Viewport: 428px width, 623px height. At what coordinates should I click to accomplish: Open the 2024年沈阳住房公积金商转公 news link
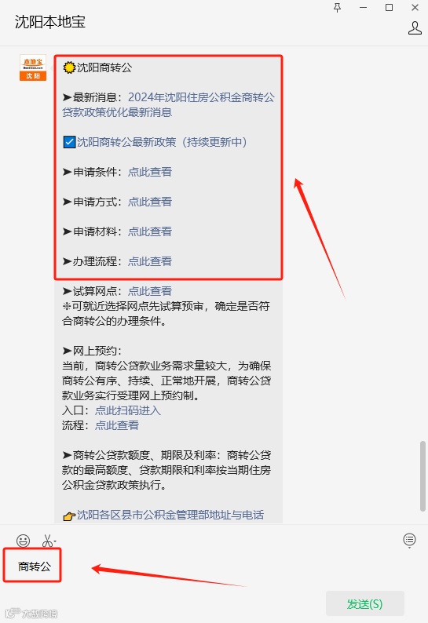click(168, 105)
